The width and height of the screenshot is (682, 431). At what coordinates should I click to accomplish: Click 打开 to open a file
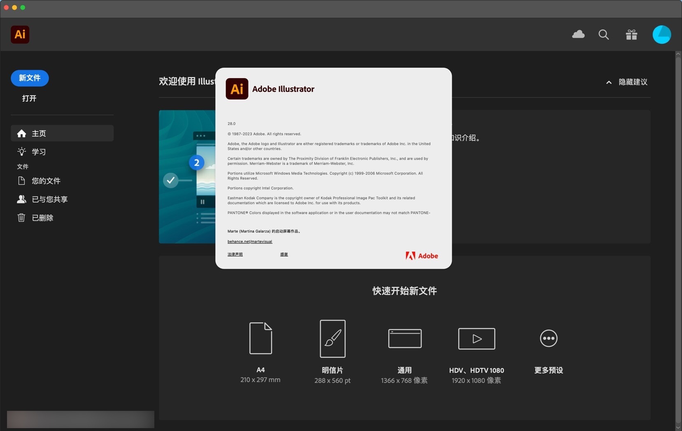coord(29,98)
